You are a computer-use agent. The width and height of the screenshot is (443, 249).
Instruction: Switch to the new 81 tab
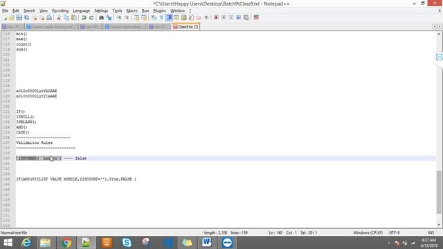(x=160, y=27)
